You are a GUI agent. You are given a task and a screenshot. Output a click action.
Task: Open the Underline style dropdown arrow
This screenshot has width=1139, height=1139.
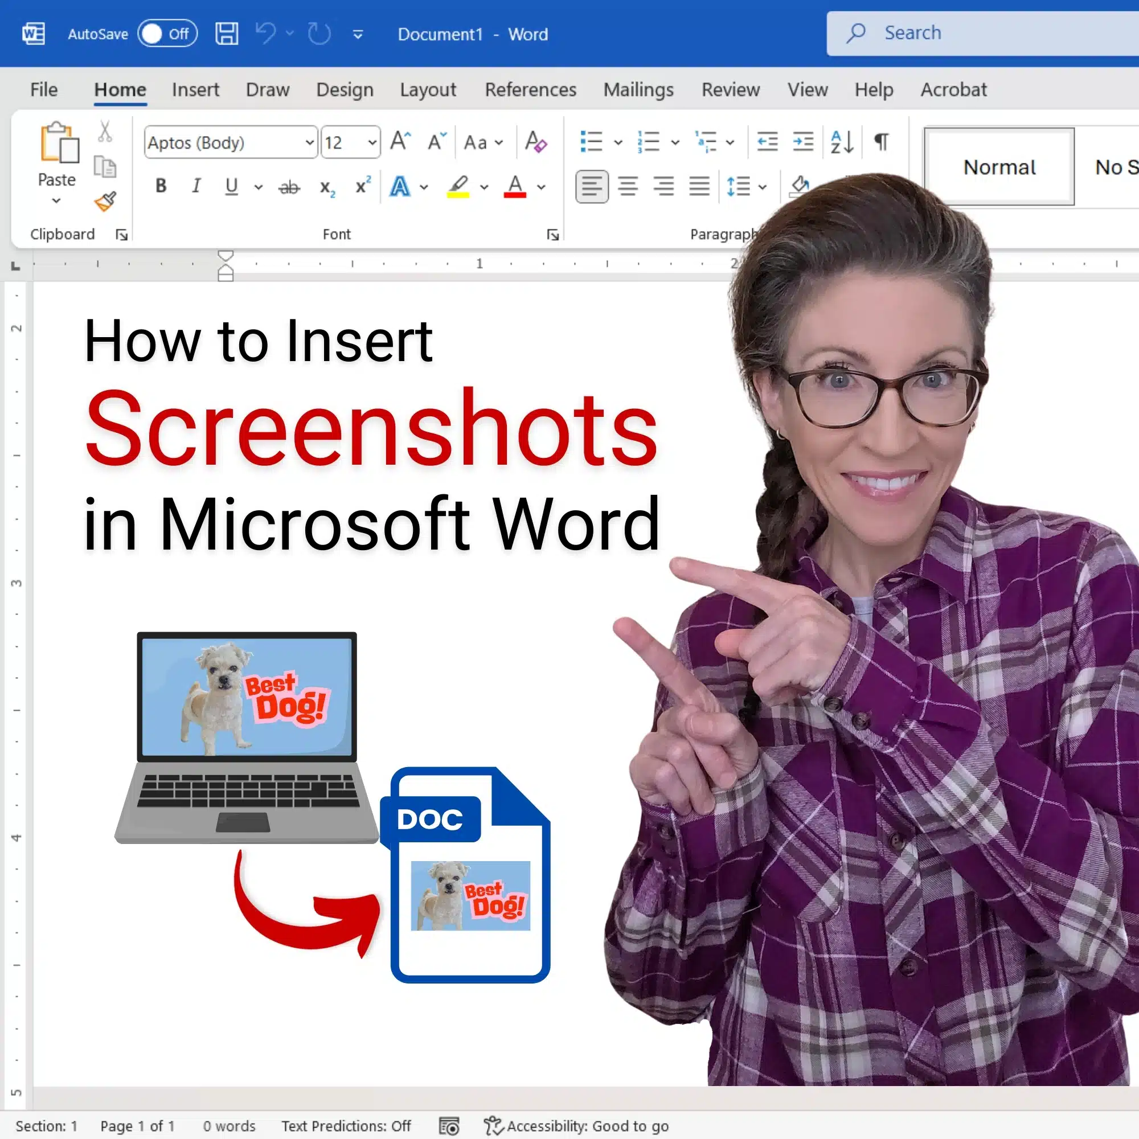point(258,187)
